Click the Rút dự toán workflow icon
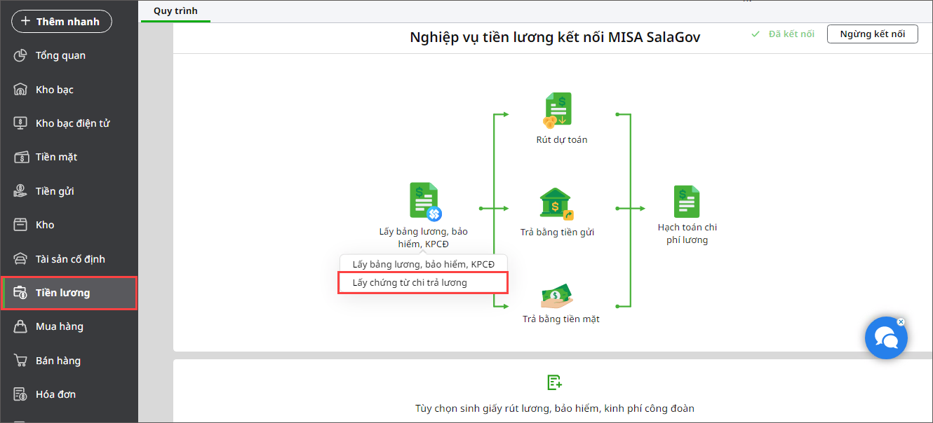Screen dimensions: 933x423 click(558, 110)
